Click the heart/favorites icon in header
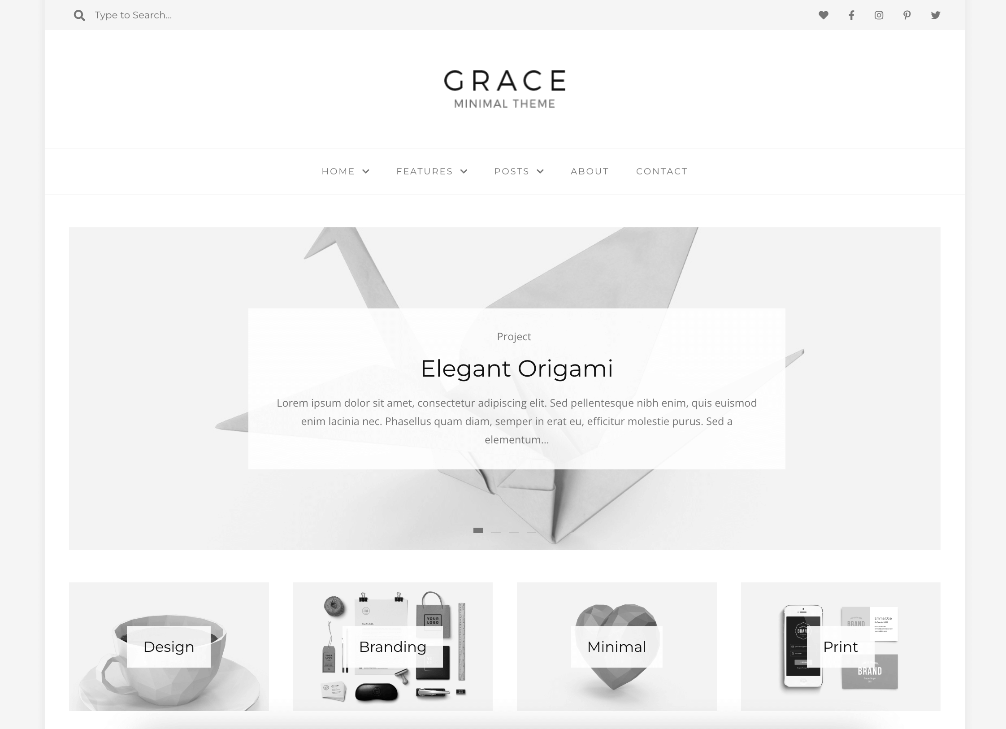This screenshot has height=729, width=1006. point(823,15)
